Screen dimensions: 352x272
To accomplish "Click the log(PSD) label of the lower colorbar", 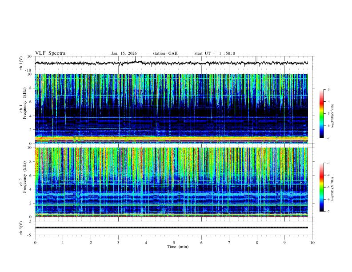I will (x=332, y=189).
